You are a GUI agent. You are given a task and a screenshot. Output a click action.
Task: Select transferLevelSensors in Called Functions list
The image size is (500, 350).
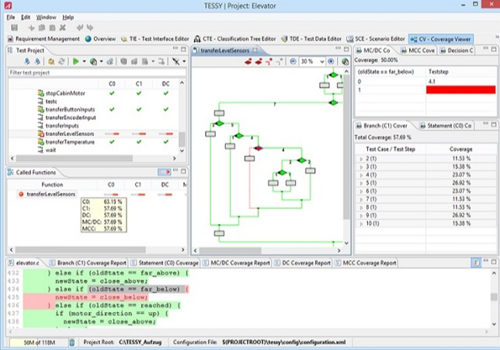[x=50, y=194]
